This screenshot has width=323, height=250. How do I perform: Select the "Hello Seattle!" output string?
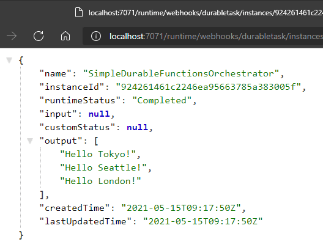(103, 167)
